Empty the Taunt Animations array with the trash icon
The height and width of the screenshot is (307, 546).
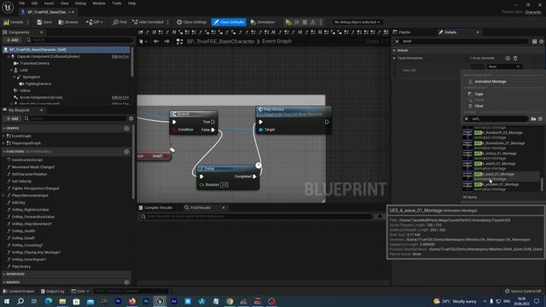point(515,58)
